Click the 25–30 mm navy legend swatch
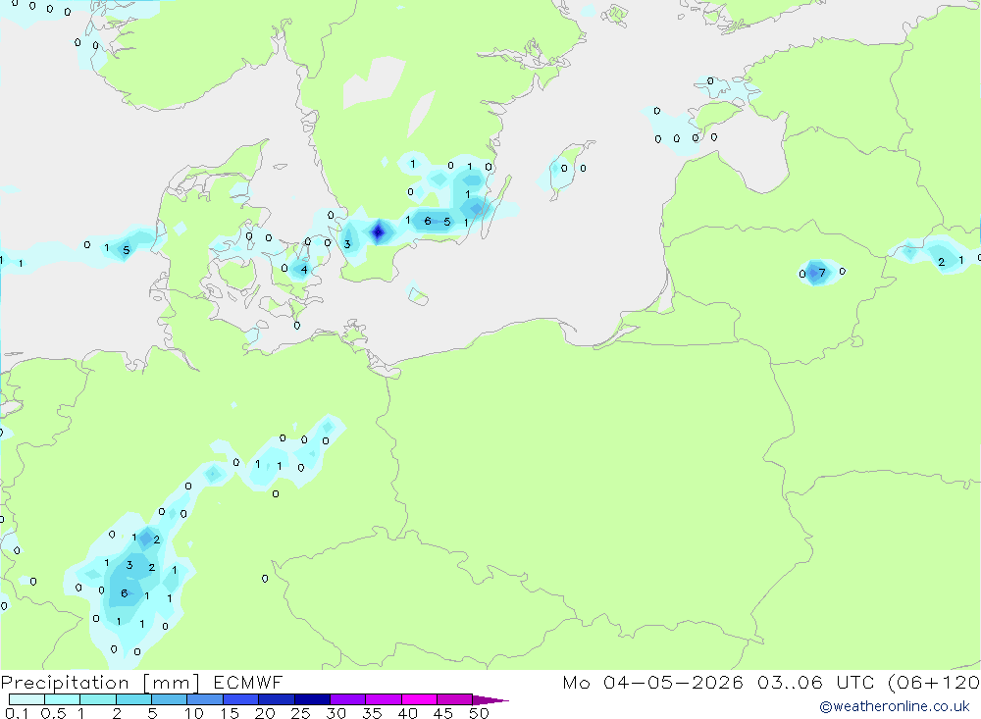Screen dimensions: 981x719 tap(312, 699)
